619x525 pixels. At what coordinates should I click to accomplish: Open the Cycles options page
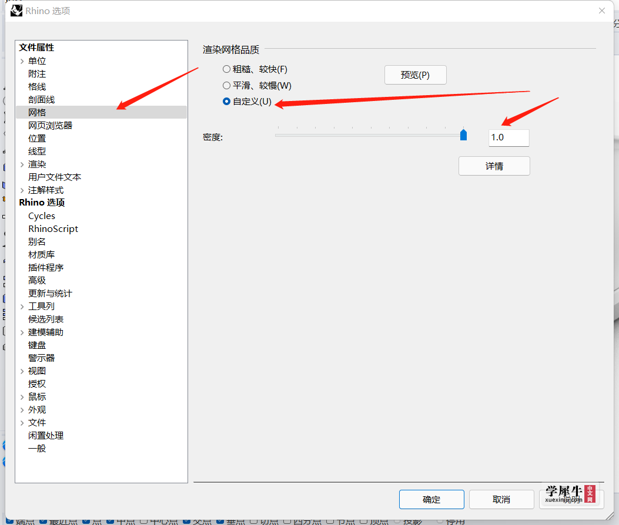click(42, 216)
